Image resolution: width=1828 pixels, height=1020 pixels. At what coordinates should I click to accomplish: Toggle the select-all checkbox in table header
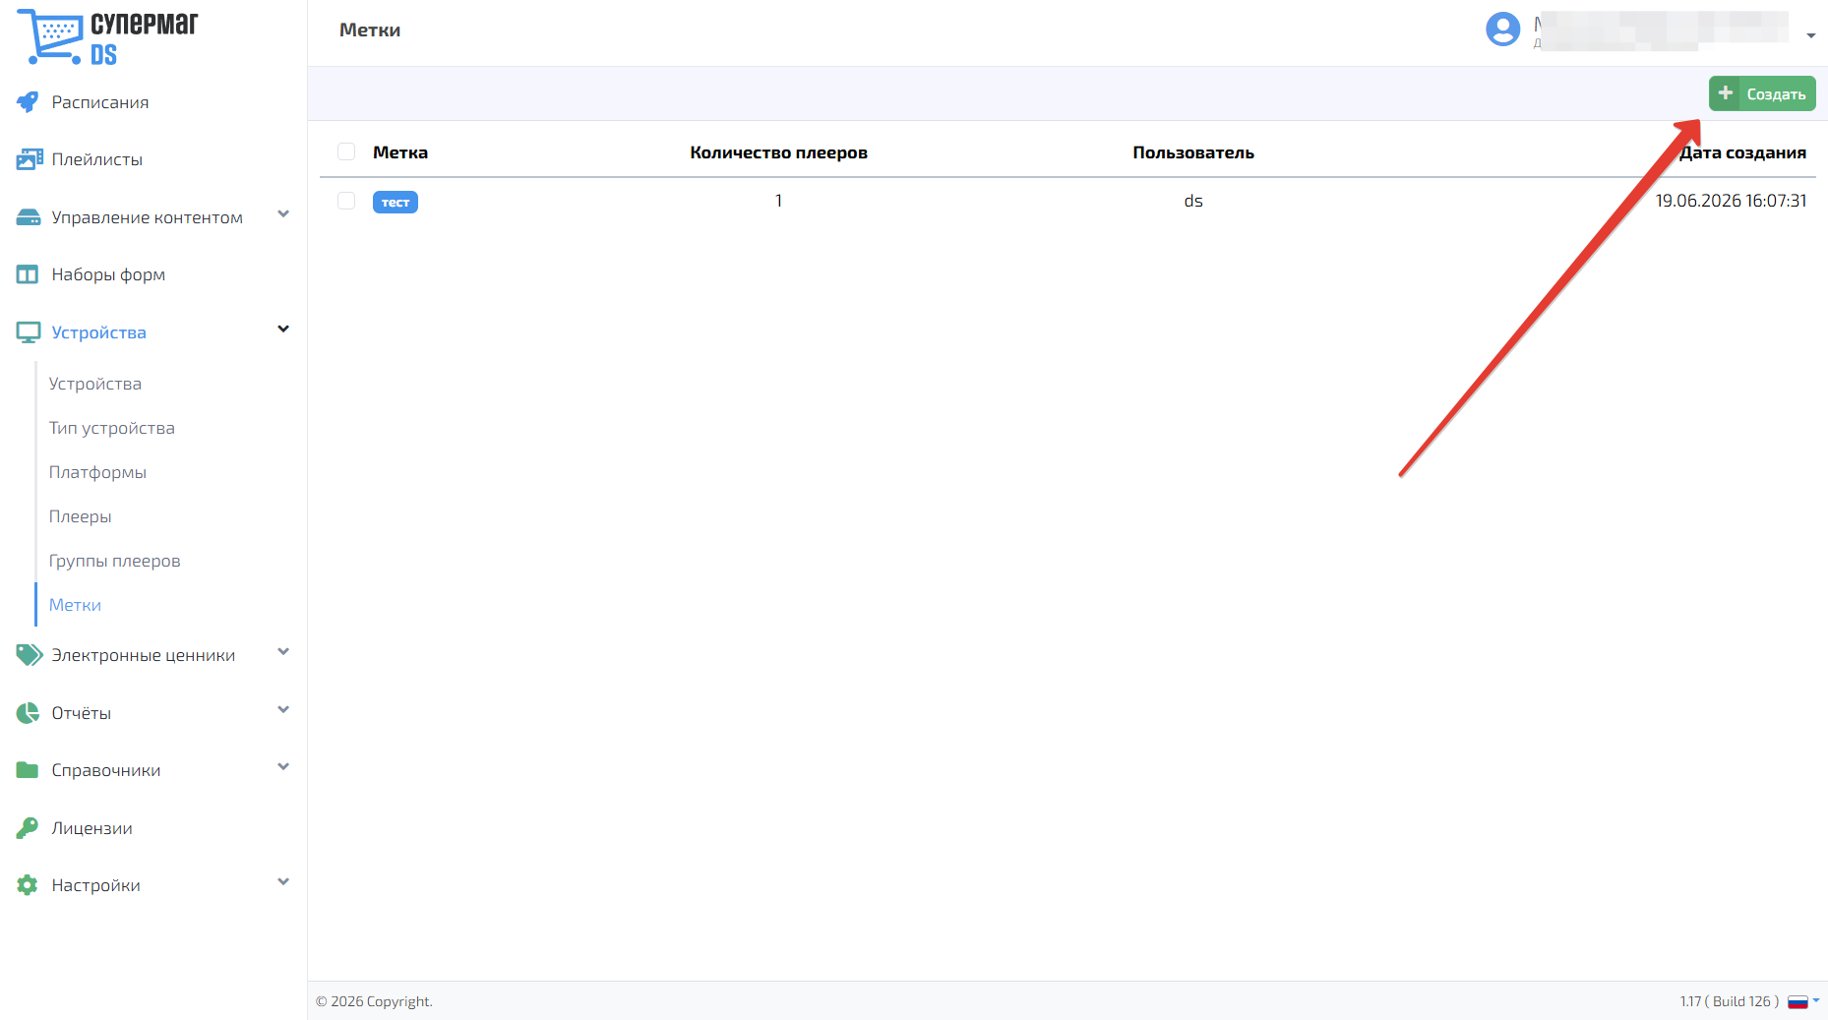[x=346, y=151]
